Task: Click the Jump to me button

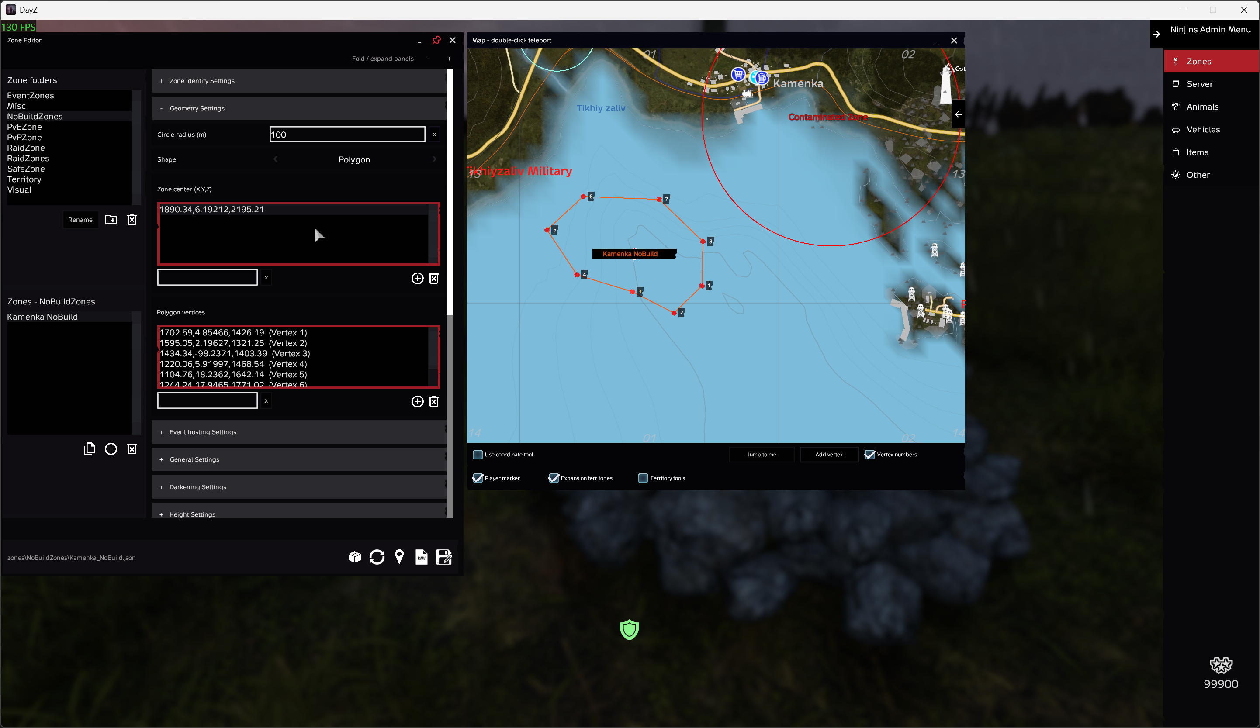Action: click(x=762, y=455)
